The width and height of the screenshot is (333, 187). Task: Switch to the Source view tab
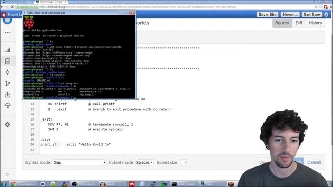click(282, 23)
